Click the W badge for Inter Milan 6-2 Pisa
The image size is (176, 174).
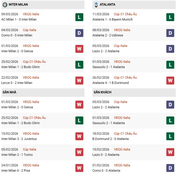pos(79,168)
